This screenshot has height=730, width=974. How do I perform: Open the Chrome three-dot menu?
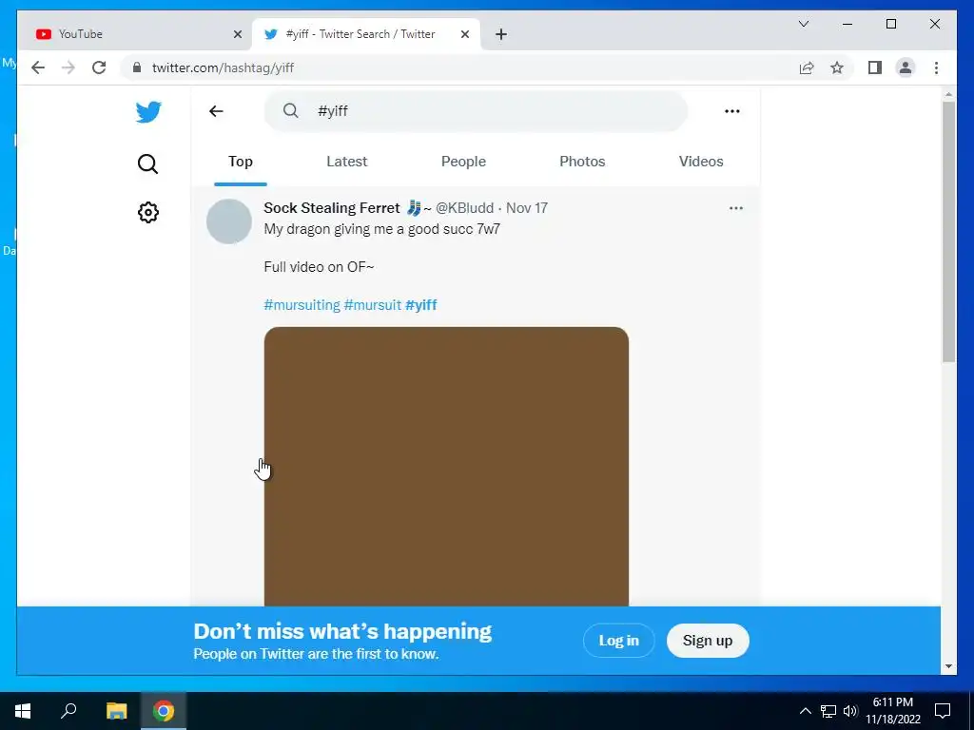[x=936, y=67]
